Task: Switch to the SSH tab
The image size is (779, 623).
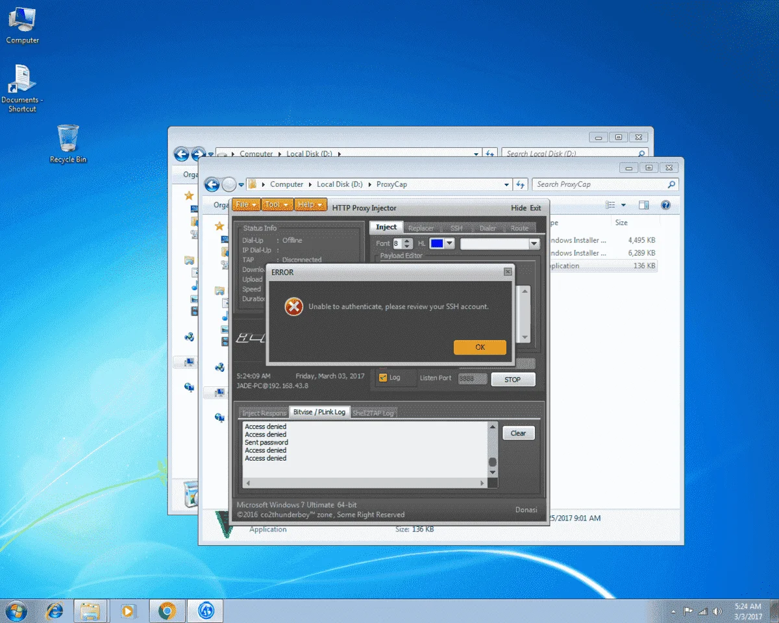Action: coord(456,228)
